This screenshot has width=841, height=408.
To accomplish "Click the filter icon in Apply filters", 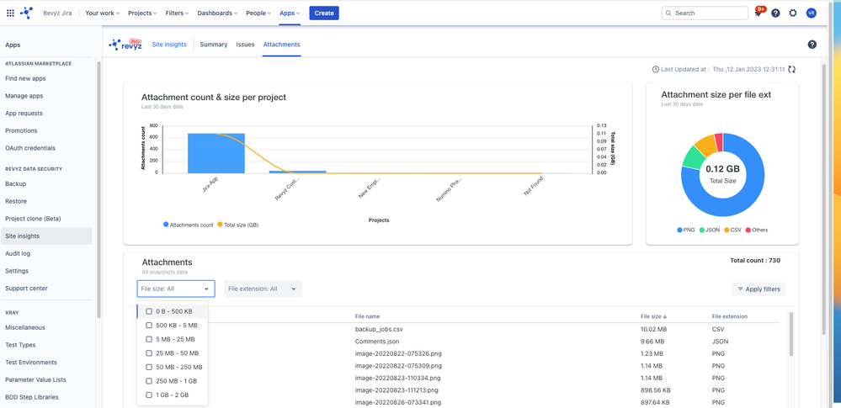I will [x=740, y=289].
